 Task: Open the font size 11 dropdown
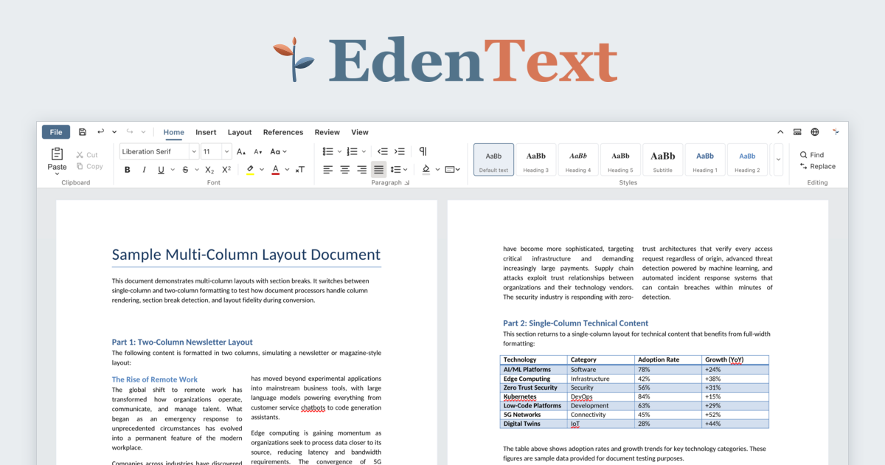[227, 151]
